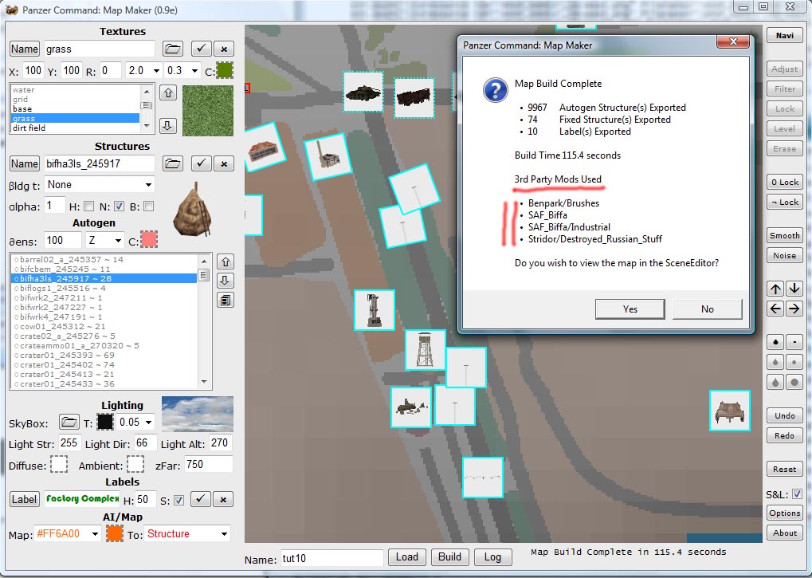Viewport: 812px width, 578px height.
Task: Close the Map Build Complete dialog
Action: (733, 42)
